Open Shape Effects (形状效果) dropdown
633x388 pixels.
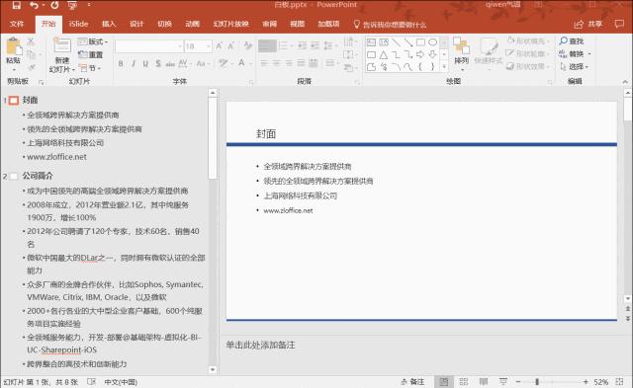[528, 66]
